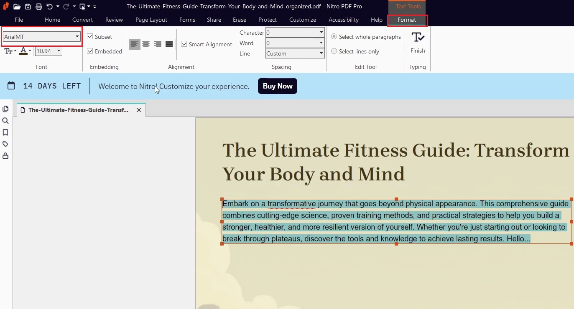Open the File menu
Image resolution: width=574 pixels, height=309 pixels.
pyautogui.click(x=19, y=20)
